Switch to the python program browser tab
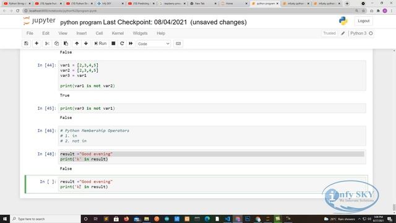 265,4
